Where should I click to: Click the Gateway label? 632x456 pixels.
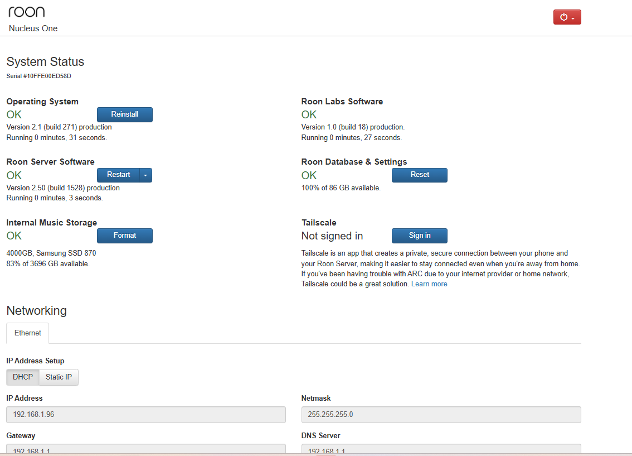[x=21, y=436]
